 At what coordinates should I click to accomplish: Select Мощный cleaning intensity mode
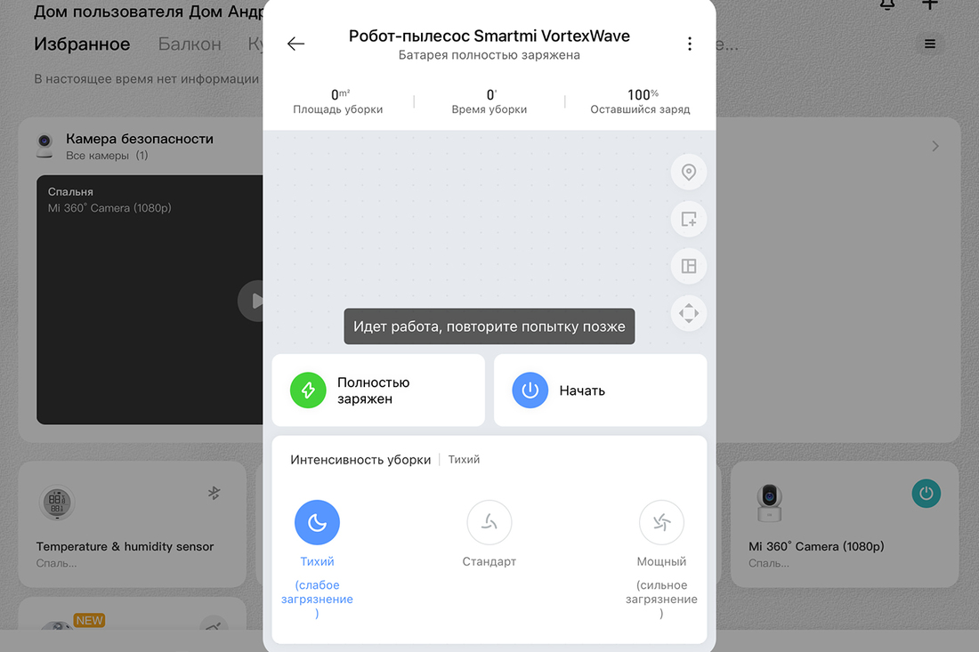click(662, 522)
